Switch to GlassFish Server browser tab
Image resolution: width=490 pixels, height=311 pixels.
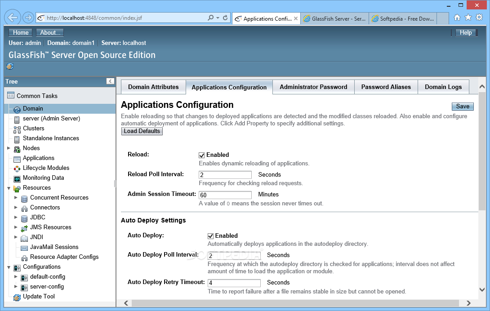335,18
